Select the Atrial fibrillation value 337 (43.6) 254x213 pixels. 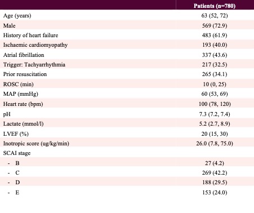[215, 55]
